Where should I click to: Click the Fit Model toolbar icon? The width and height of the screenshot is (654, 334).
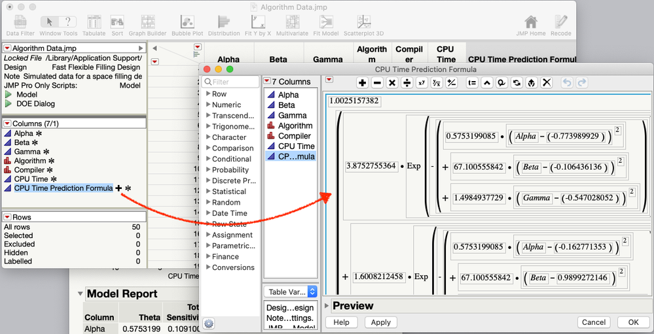point(326,25)
